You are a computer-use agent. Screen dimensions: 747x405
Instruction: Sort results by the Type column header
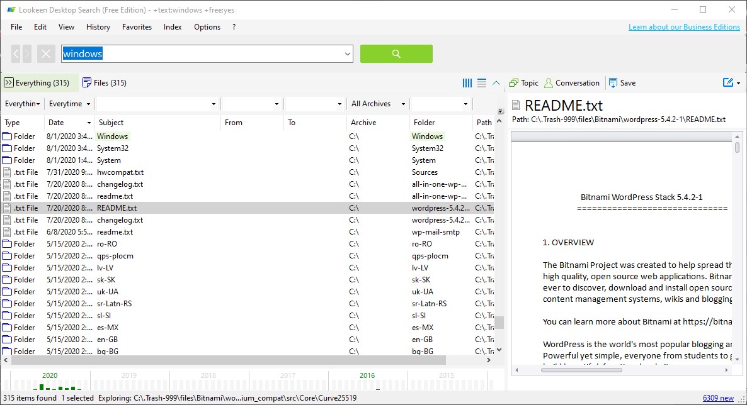tap(23, 122)
